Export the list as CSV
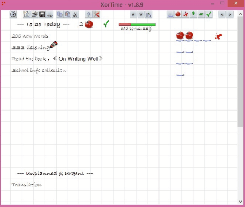The width and height of the screenshot is (245, 207). (x=50, y=15)
